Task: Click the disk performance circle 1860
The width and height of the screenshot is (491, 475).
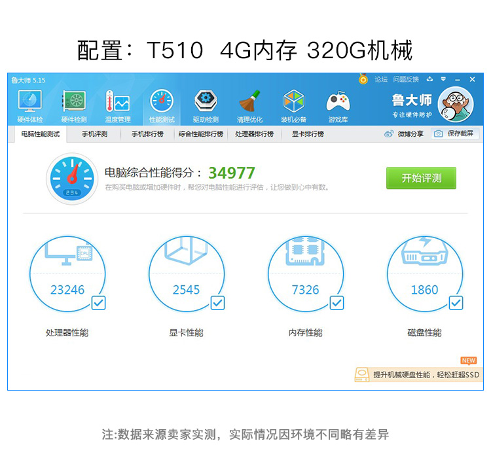Action: pyautogui.click(x=425, y=273)
